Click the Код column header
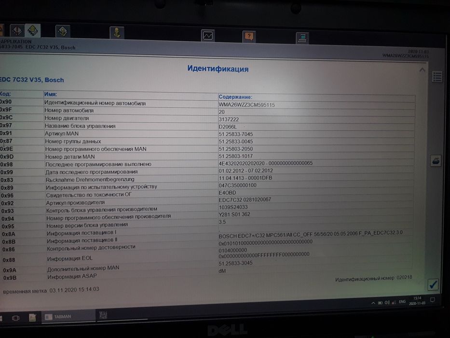The height and width of the screenshot is (338, 450). tap(5, 94)
